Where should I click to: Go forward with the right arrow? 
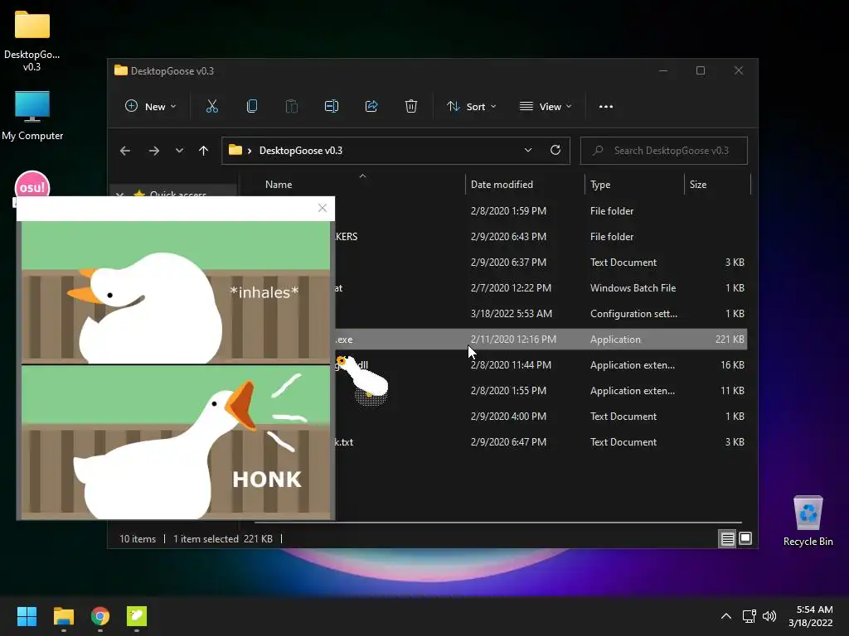tap(153, 151)
